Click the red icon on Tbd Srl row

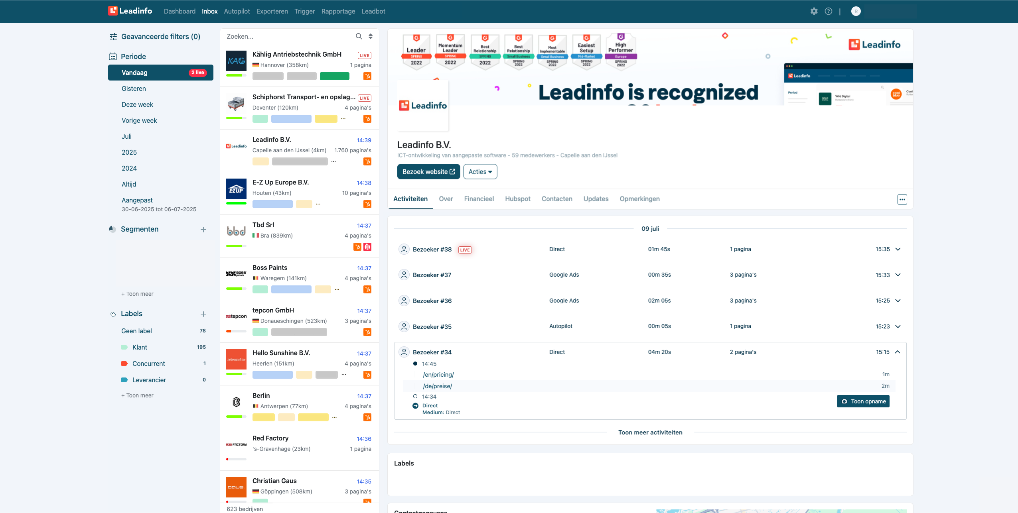(367, 247)
